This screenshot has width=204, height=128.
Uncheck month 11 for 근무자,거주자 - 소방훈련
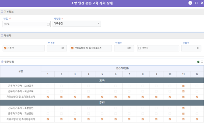point(183,108)
